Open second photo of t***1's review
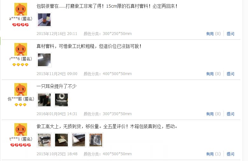The width and height of the screenshot is (248, 161). point(61,140)
